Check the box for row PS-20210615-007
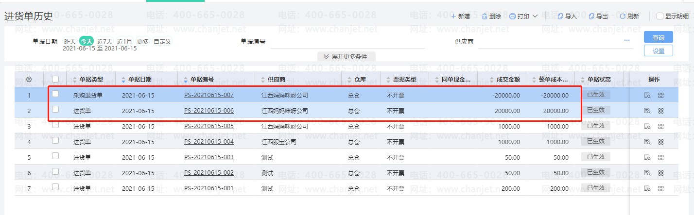Viewport: 694px width, 215px height. (55, 94)
